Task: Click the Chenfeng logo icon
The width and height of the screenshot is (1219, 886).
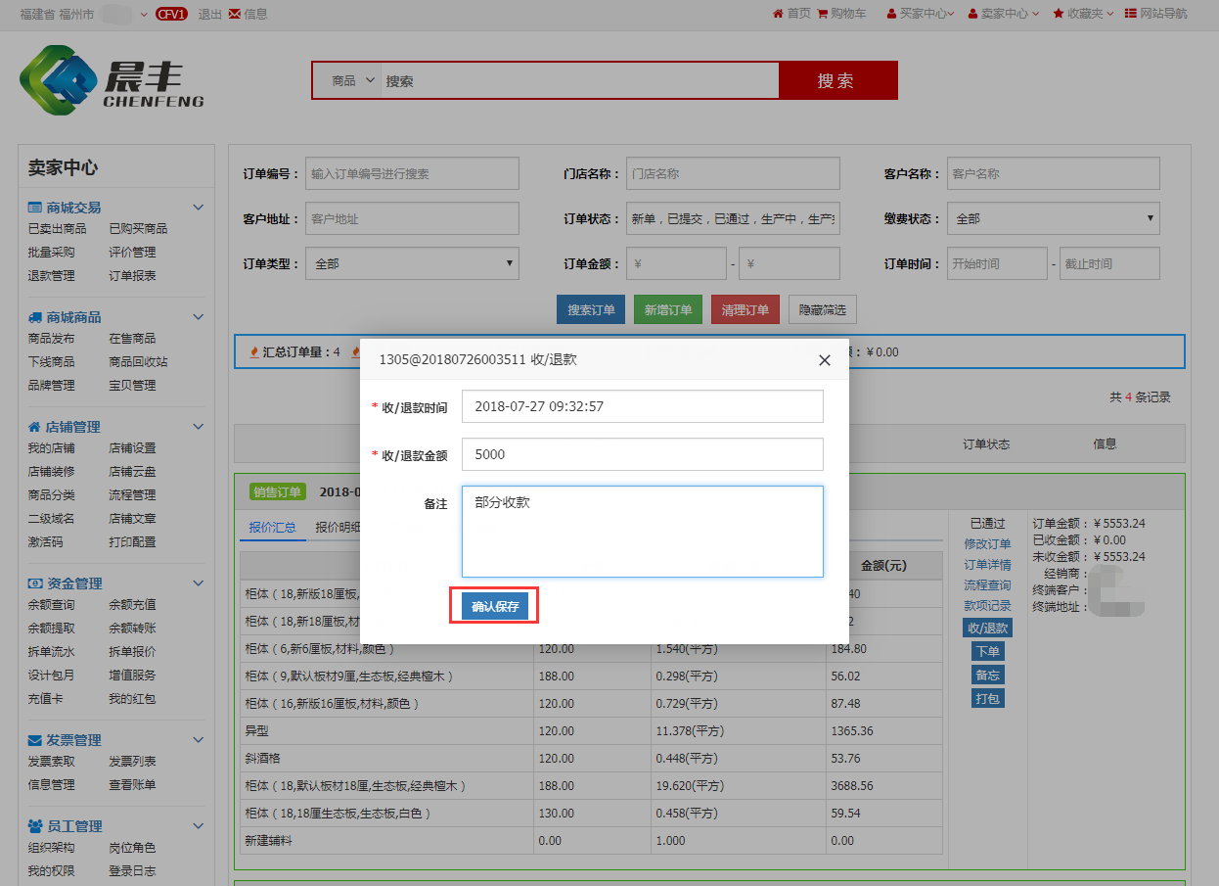Action: click(57, 81)
